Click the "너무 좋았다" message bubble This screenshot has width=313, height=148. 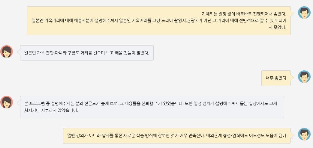[x=276, y=78]
